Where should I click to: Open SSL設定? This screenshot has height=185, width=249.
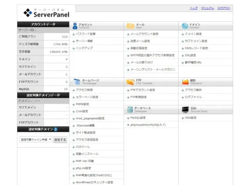(x=190, y=55)
